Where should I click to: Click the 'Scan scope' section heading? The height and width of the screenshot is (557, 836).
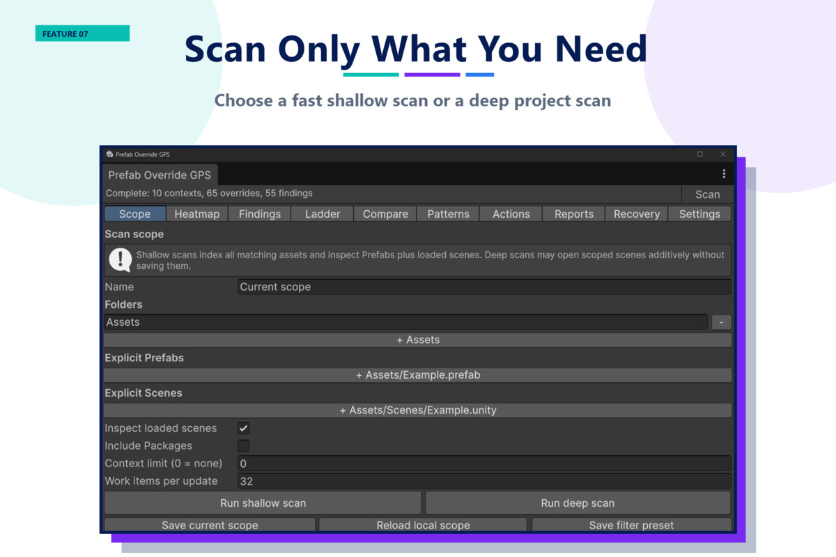click(134, 234)
